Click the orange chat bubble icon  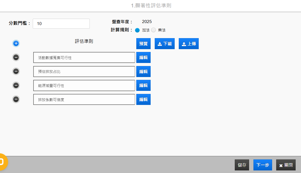tap(2, 162)
